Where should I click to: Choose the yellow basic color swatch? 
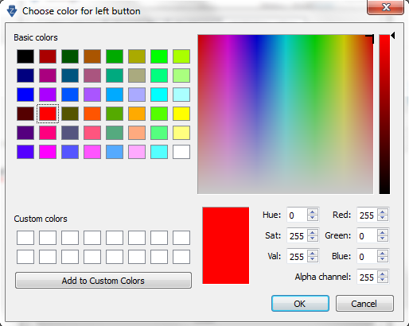coord(181,114)
